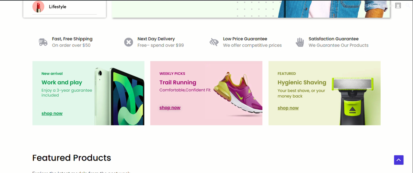Click shop now on Hygienic Shaving banner

288,108
